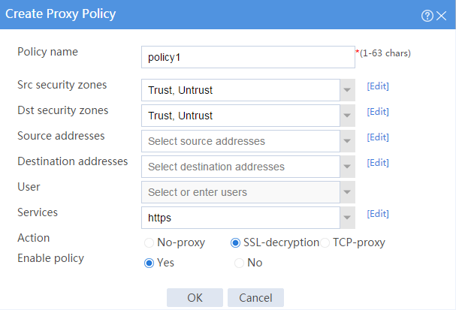The width and height of the screenshot is (456, 310).
Task: Open the Source addresses dropdown arrow
Action: pos(347,141)
